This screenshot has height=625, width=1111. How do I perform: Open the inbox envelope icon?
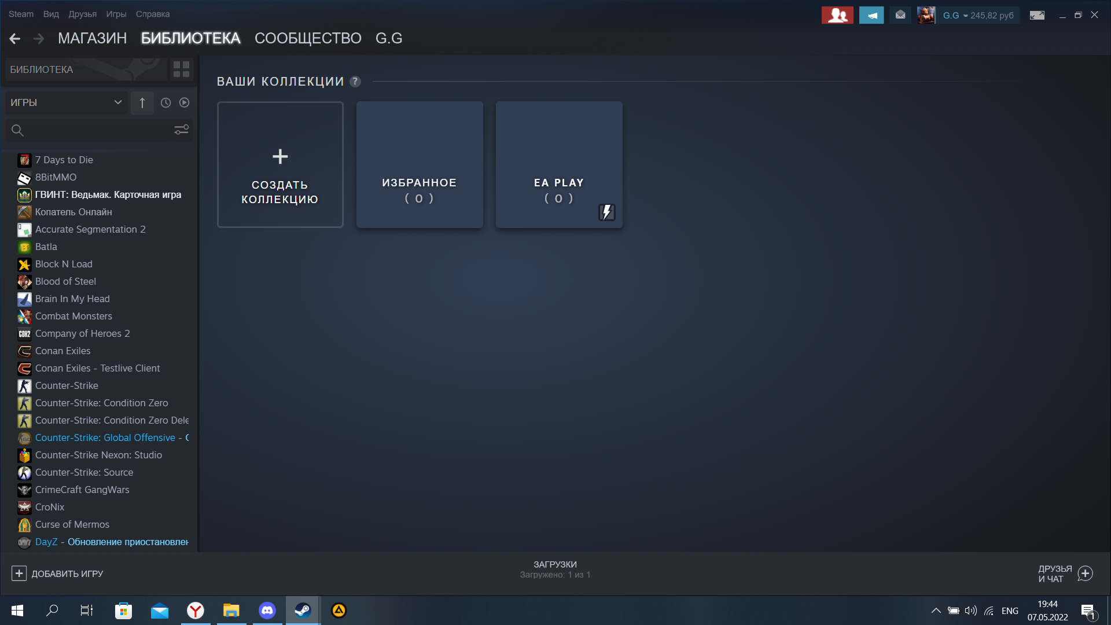tap(900, 15)
